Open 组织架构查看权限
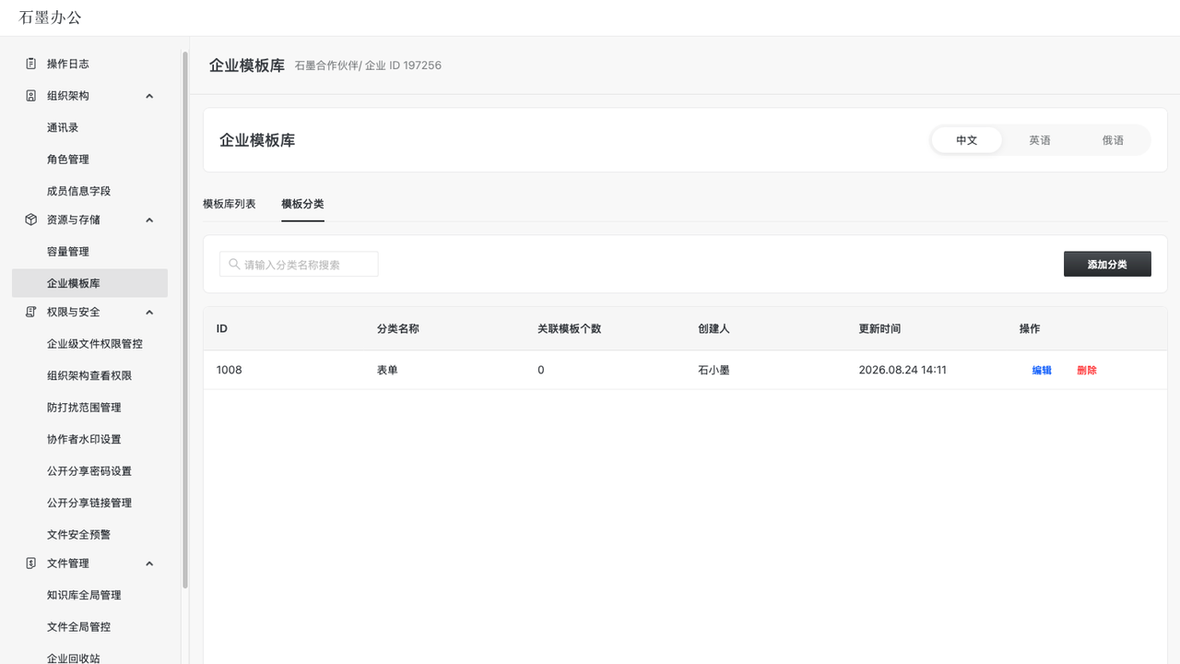The width and height of the screenshot is (1180, 664). click(89, 375)
